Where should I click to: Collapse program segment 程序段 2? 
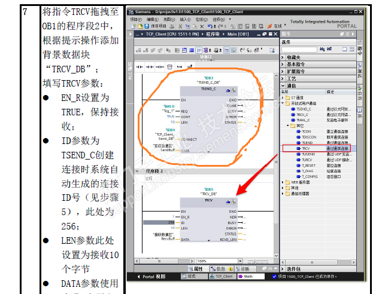coord(137,171)
